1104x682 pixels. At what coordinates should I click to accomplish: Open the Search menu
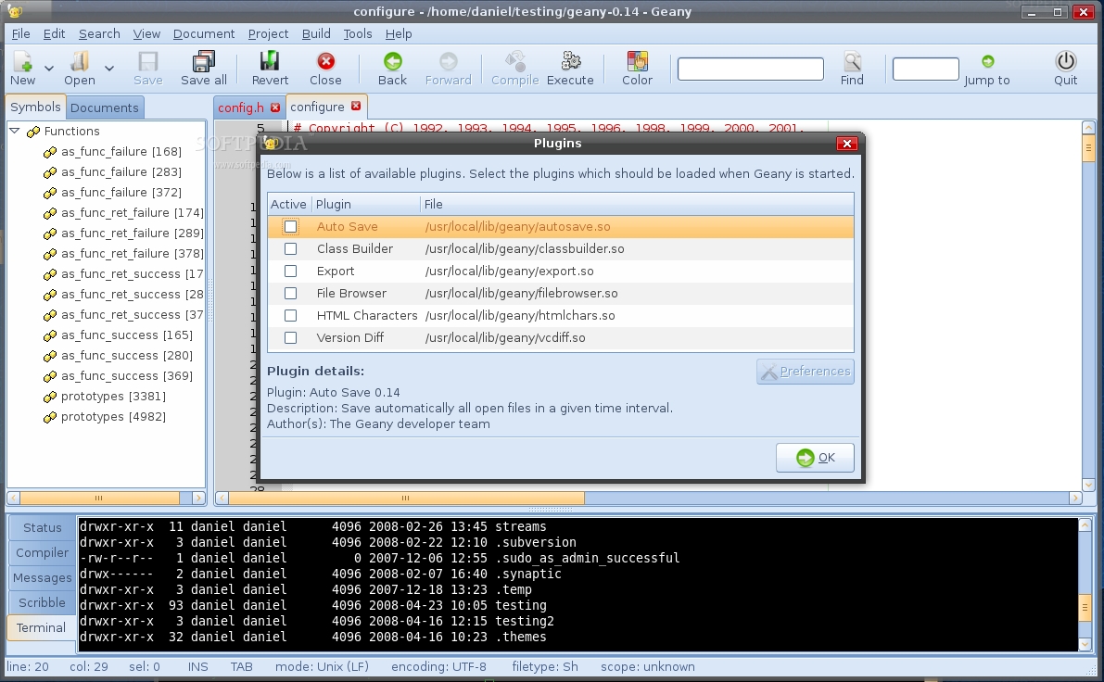point(99,33)
